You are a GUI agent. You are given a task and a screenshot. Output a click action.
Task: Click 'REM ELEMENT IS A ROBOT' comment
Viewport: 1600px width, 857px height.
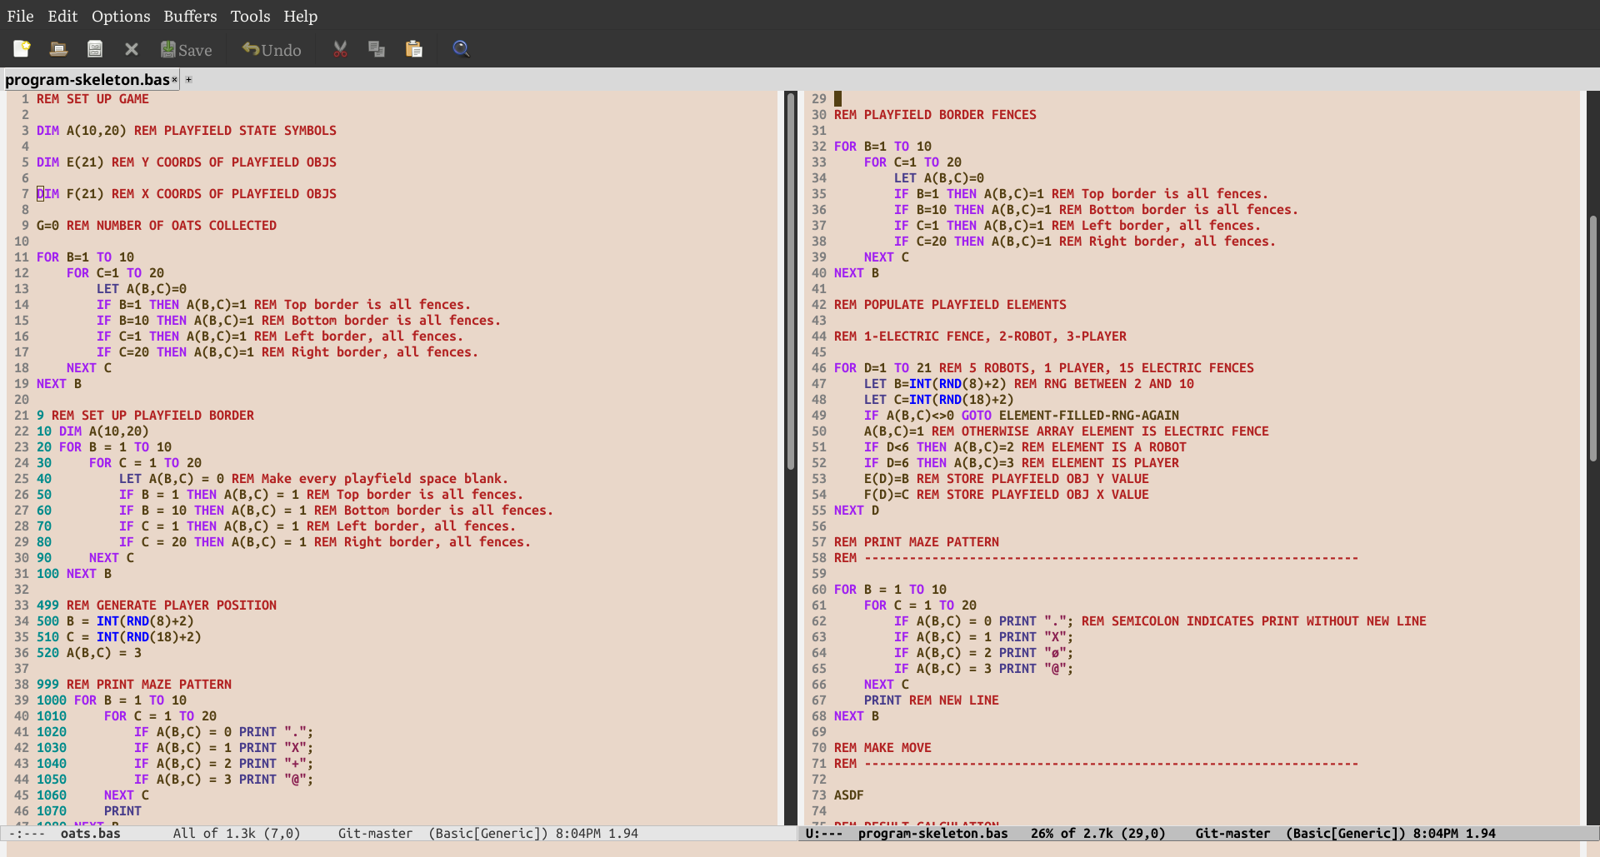click(1103, 447)
